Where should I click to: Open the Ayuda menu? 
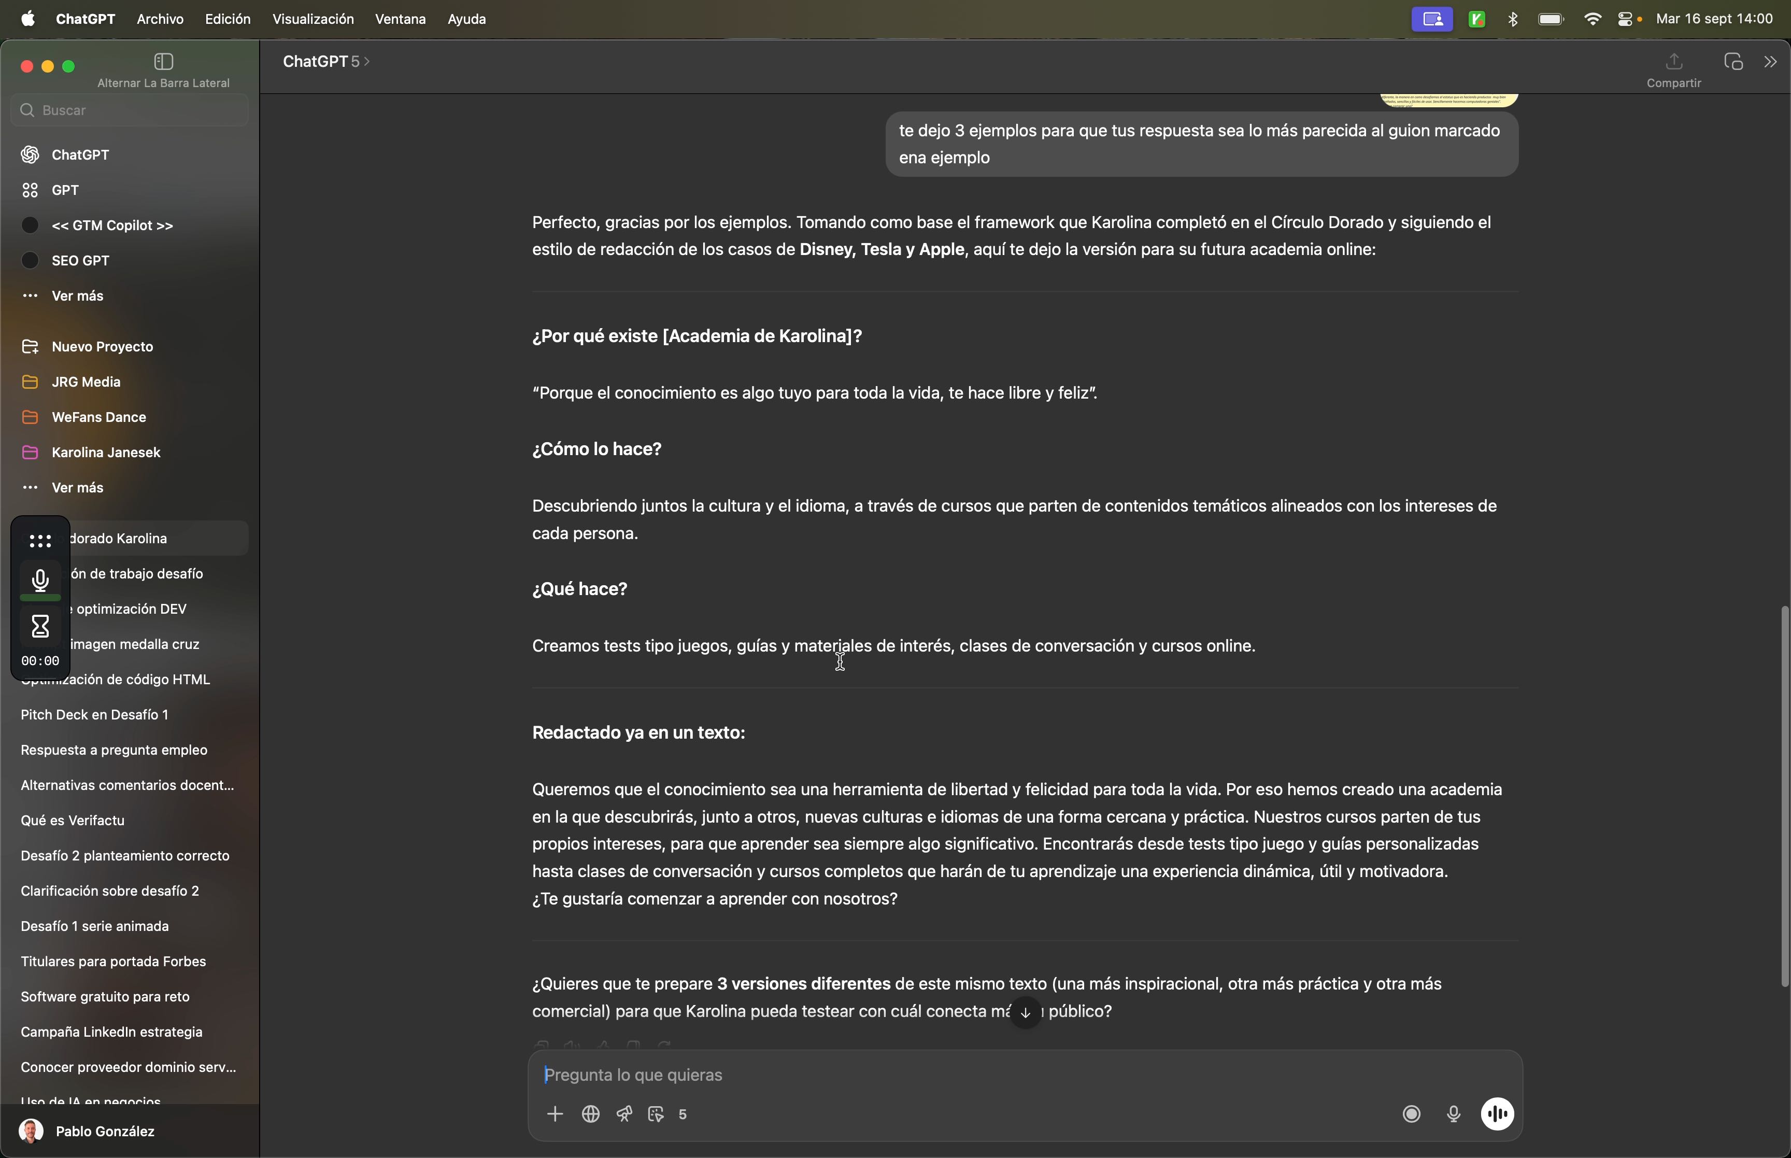pos(467,20)
